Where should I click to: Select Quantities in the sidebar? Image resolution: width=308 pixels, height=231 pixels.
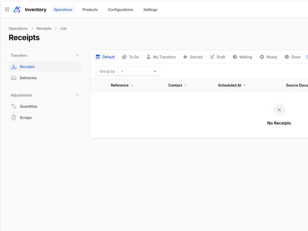tap(45, 106)
